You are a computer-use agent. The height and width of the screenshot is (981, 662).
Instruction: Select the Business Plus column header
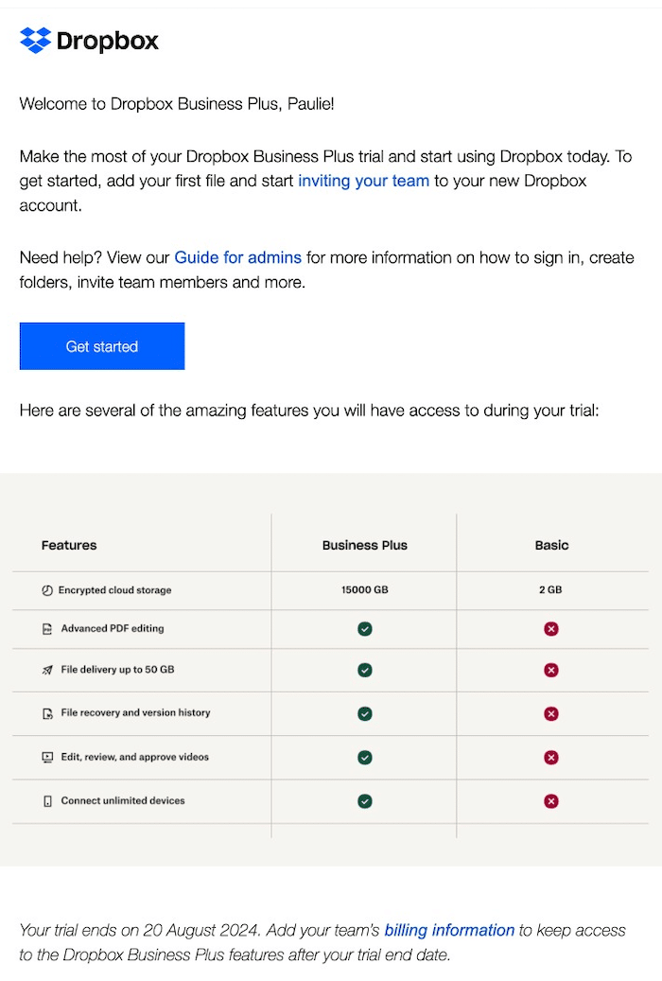point(364,545)
